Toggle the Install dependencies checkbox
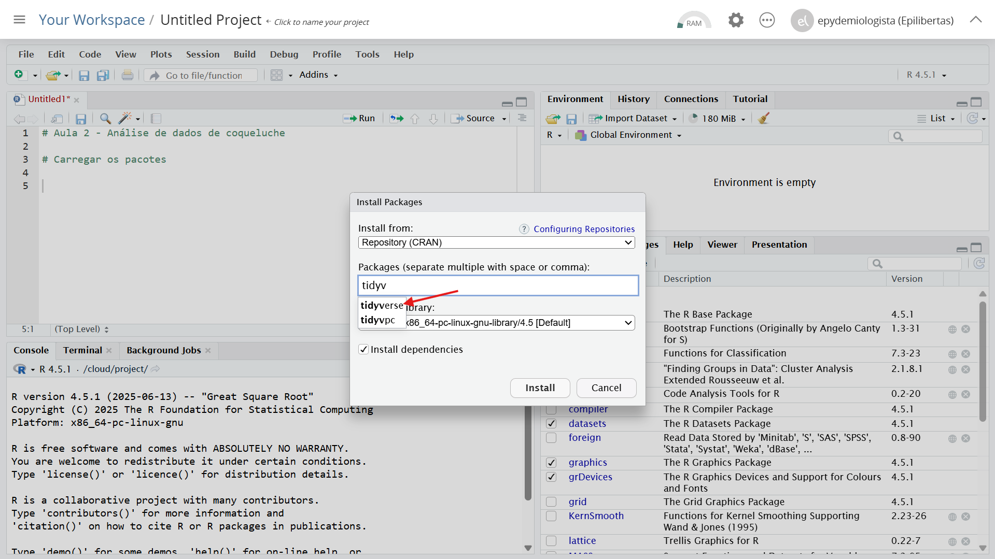The height and width of the screenshot is (559, 995). pyautogui.click(x=364, y=350)
